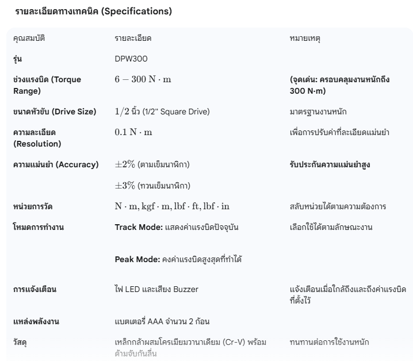Select the ±3% counter-clockwise accuracy value

point(152,186)
